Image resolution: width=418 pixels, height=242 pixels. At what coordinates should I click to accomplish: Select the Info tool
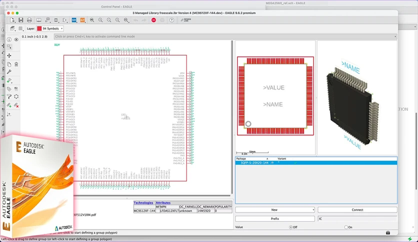(x=9, y=39)
